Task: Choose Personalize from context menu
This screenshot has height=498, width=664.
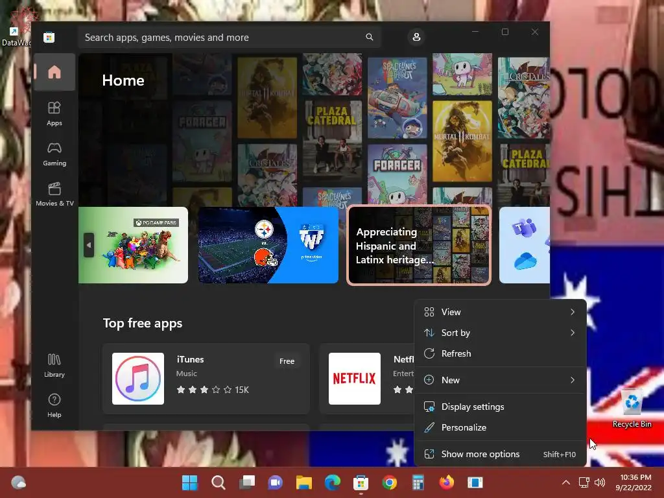Action: tap(500, 428)
